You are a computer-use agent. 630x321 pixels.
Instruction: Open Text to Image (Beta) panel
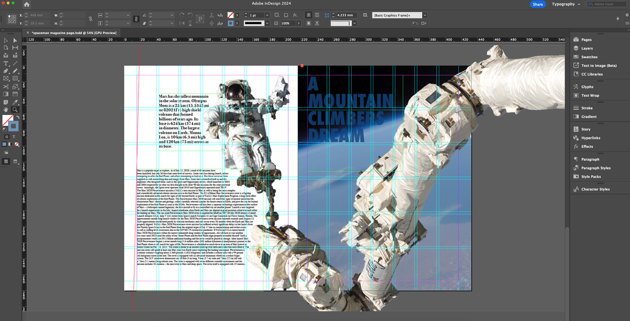click(x=598, y=65)
